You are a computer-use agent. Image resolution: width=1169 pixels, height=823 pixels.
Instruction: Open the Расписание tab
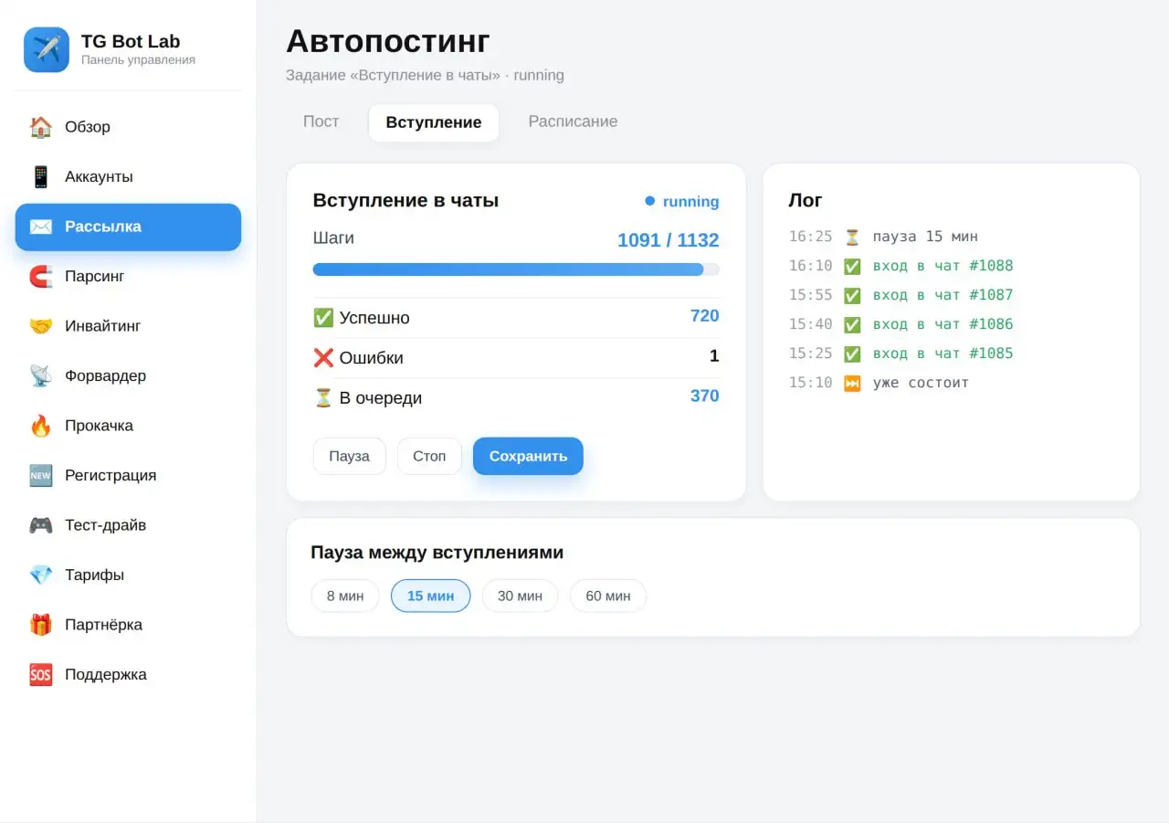point(573,121)
